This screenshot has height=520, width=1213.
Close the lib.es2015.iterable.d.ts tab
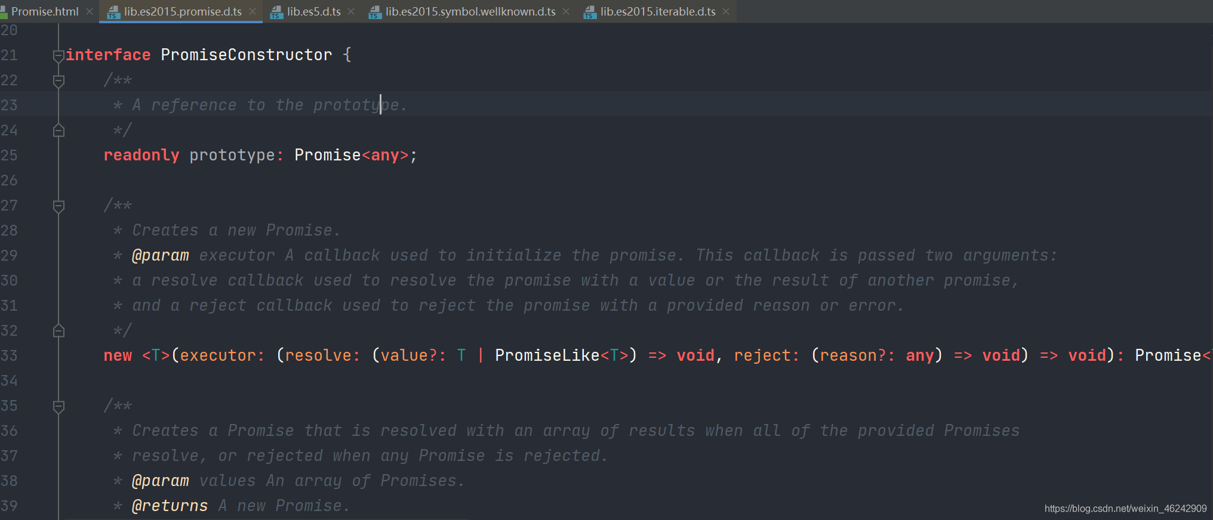[726, 11]
